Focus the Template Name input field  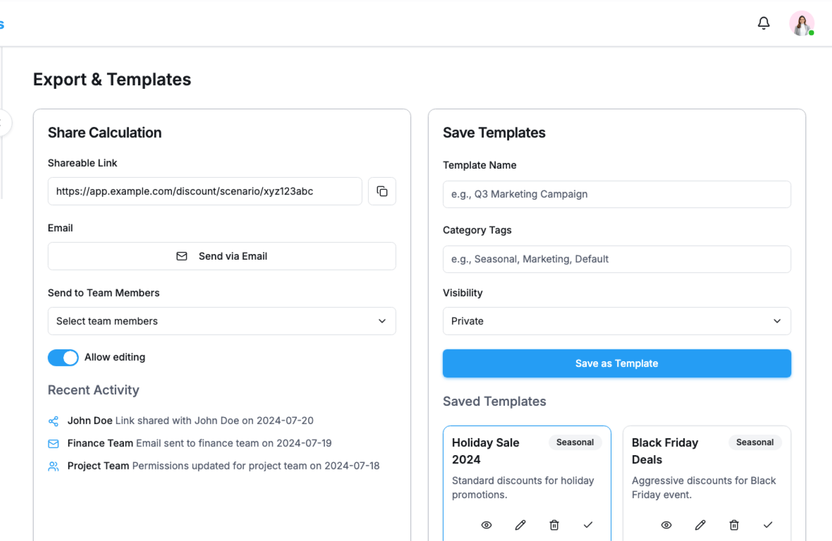point(617,194)
